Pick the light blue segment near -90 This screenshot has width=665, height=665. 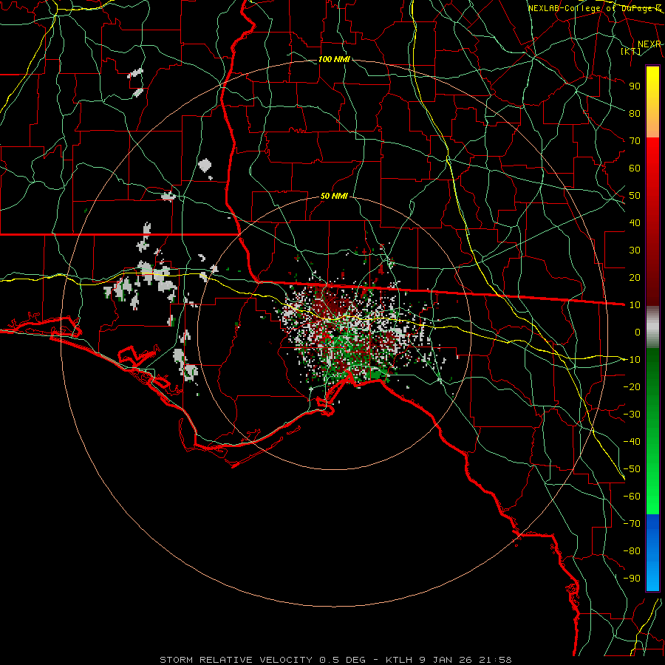tap(652, 575)
